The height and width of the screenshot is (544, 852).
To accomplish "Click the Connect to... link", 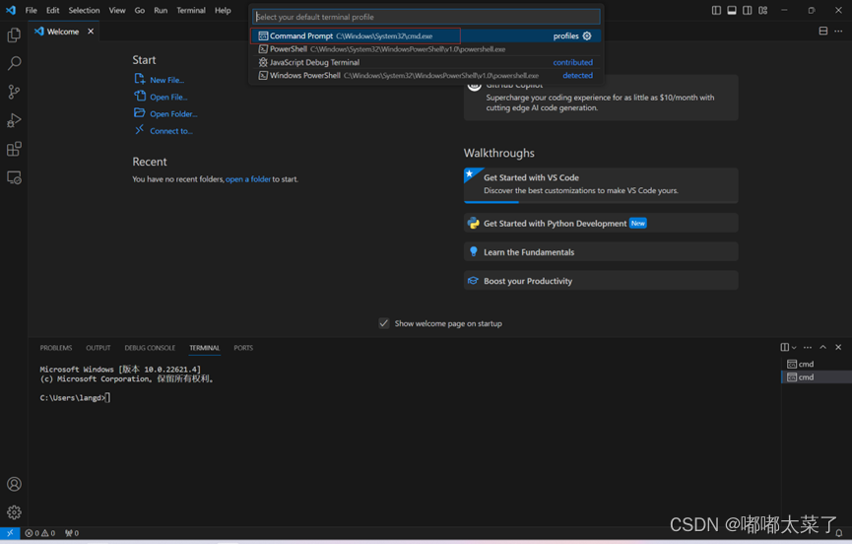I will (171, 131).
